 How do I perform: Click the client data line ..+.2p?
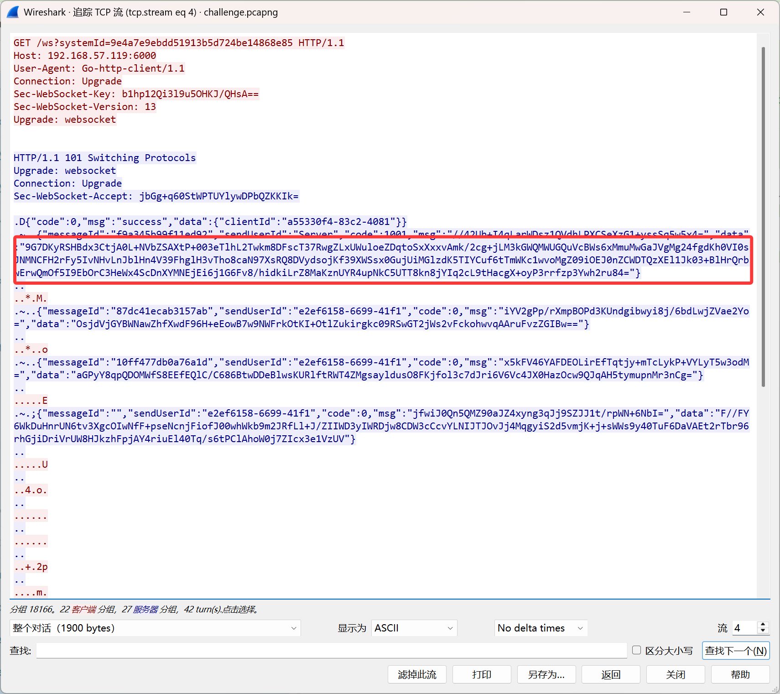(x=31, y=567)
